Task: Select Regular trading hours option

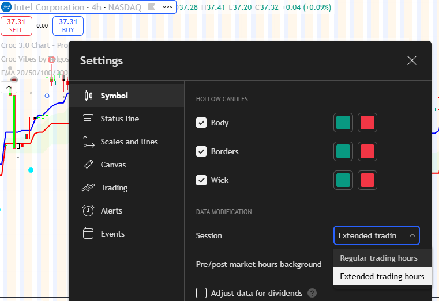Action: (x=378, y=258)
